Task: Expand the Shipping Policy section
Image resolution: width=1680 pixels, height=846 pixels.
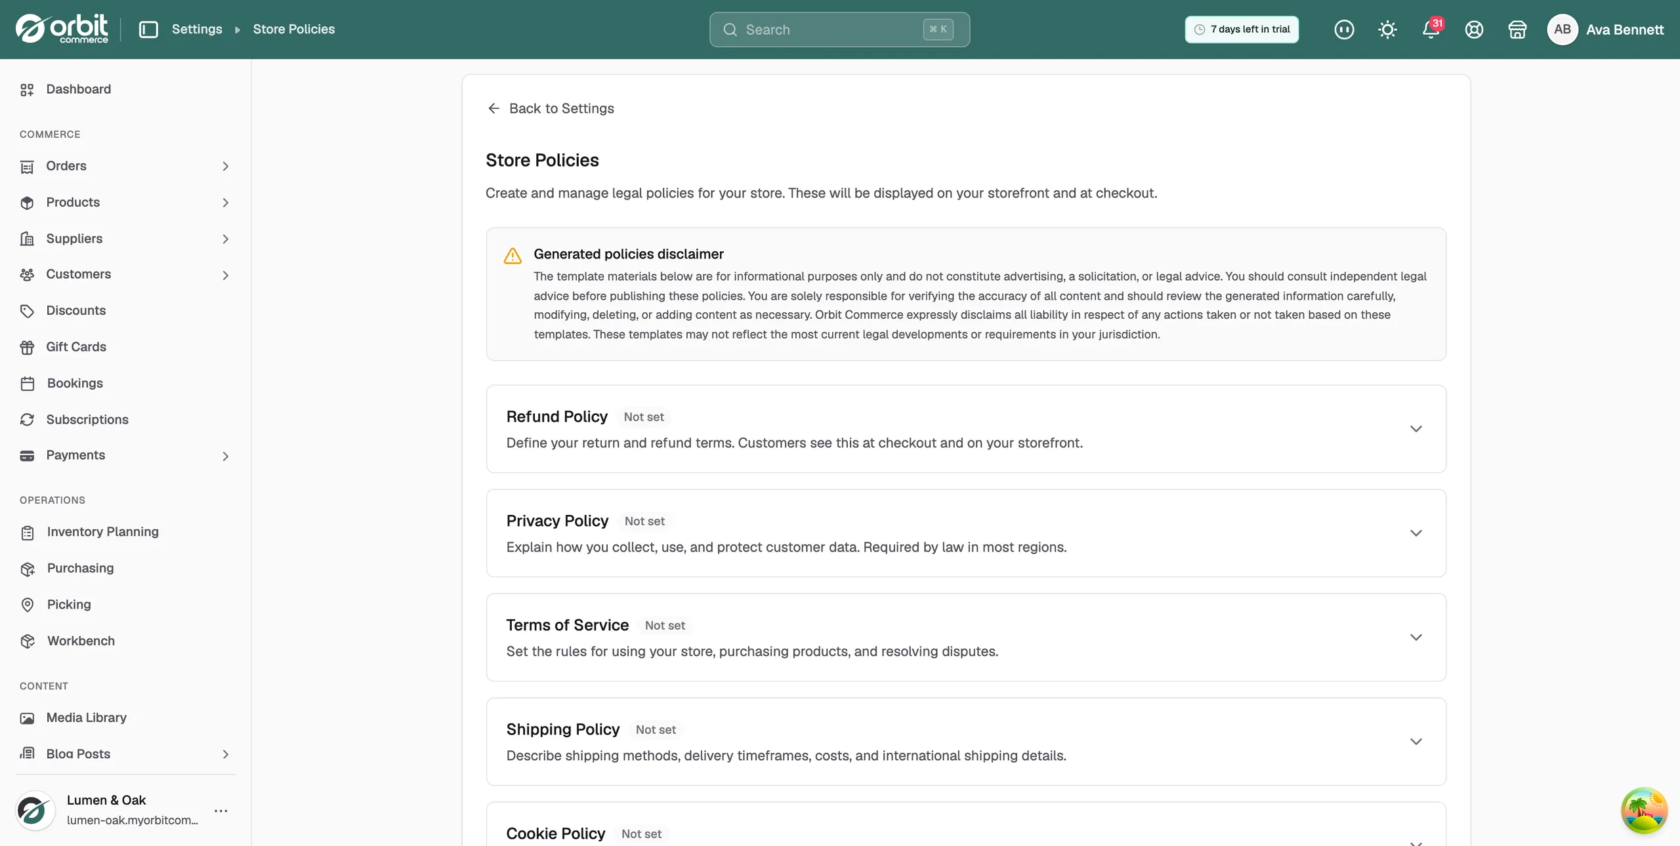Action: (x=1416, y=742)
